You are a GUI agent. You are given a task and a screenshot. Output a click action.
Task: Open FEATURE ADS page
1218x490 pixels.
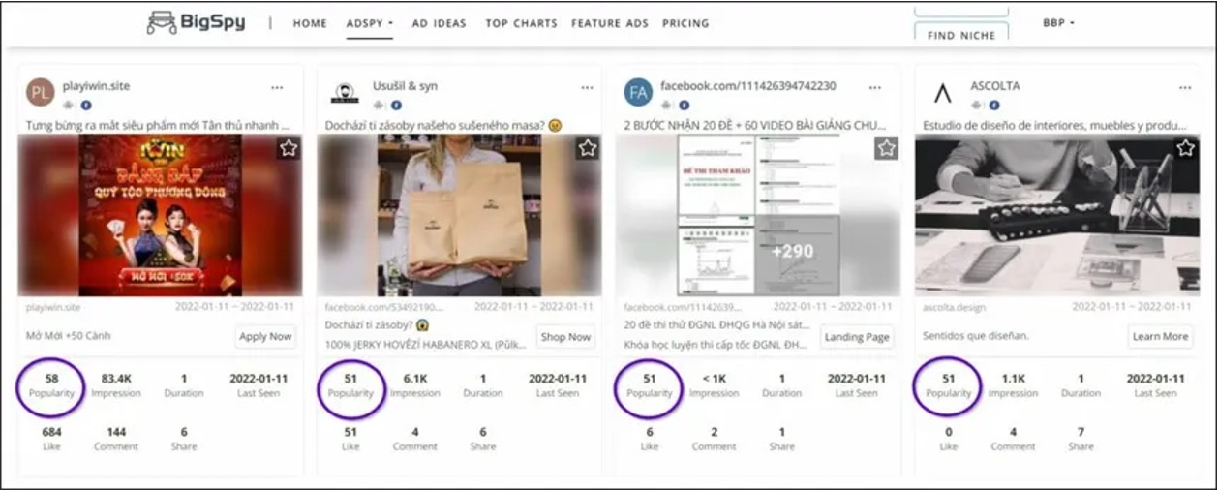pos(610,23)
